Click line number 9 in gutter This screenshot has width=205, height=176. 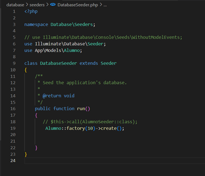(x=14, y=63)
